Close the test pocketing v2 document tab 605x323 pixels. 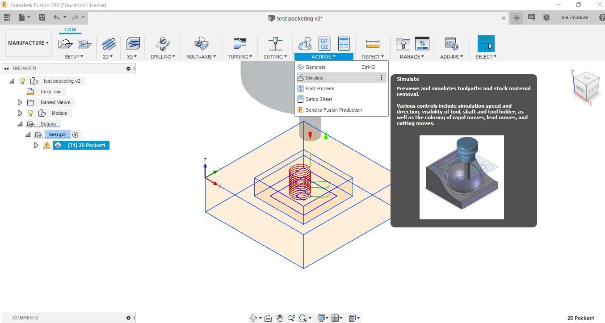click(x=504, y=18)
